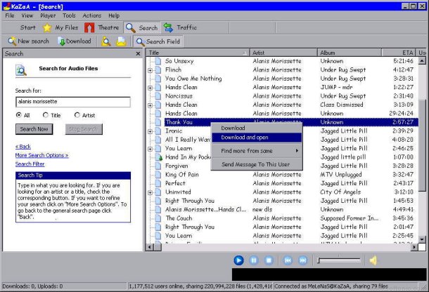Expand the Flinch result row
Viewport: 429px width, 292px height.
click(150, 70)
